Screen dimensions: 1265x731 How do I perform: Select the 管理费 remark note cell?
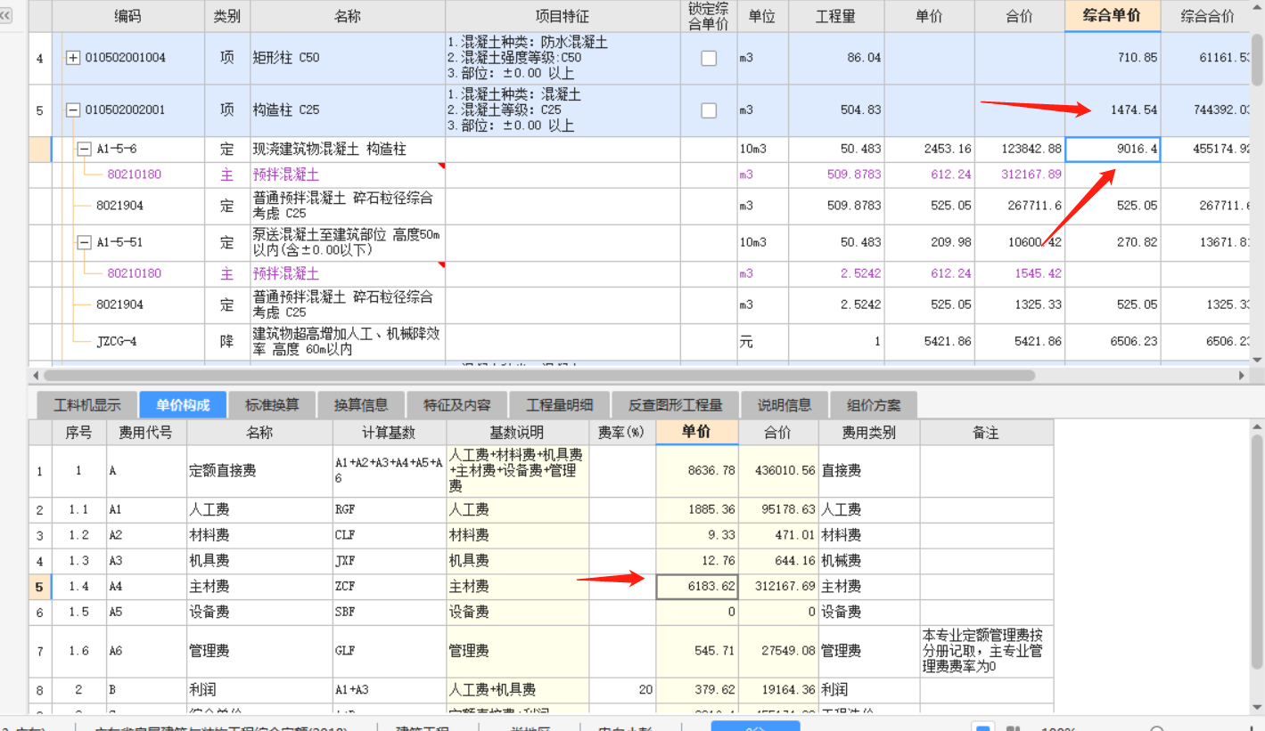[986, 651]
